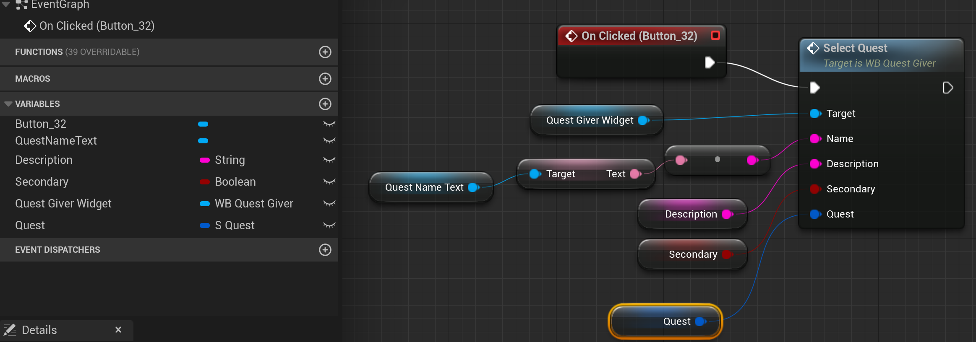This screenshot has width=976, height=342.
Task: Click the Target input pin on Select Quest
Action: [x=815, y=114]
